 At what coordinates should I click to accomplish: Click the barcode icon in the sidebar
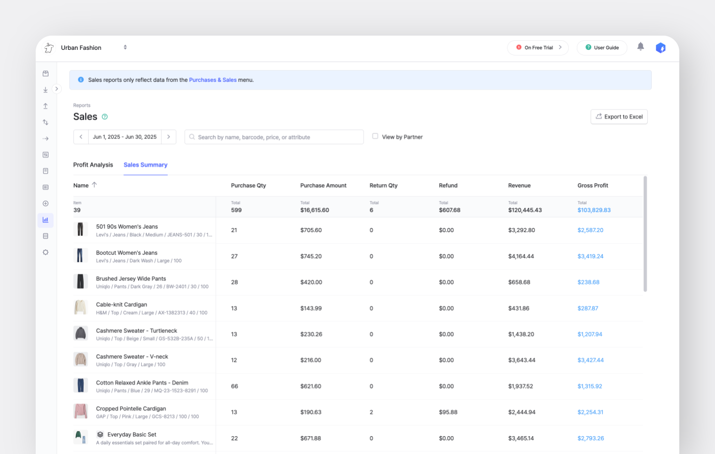45,187
